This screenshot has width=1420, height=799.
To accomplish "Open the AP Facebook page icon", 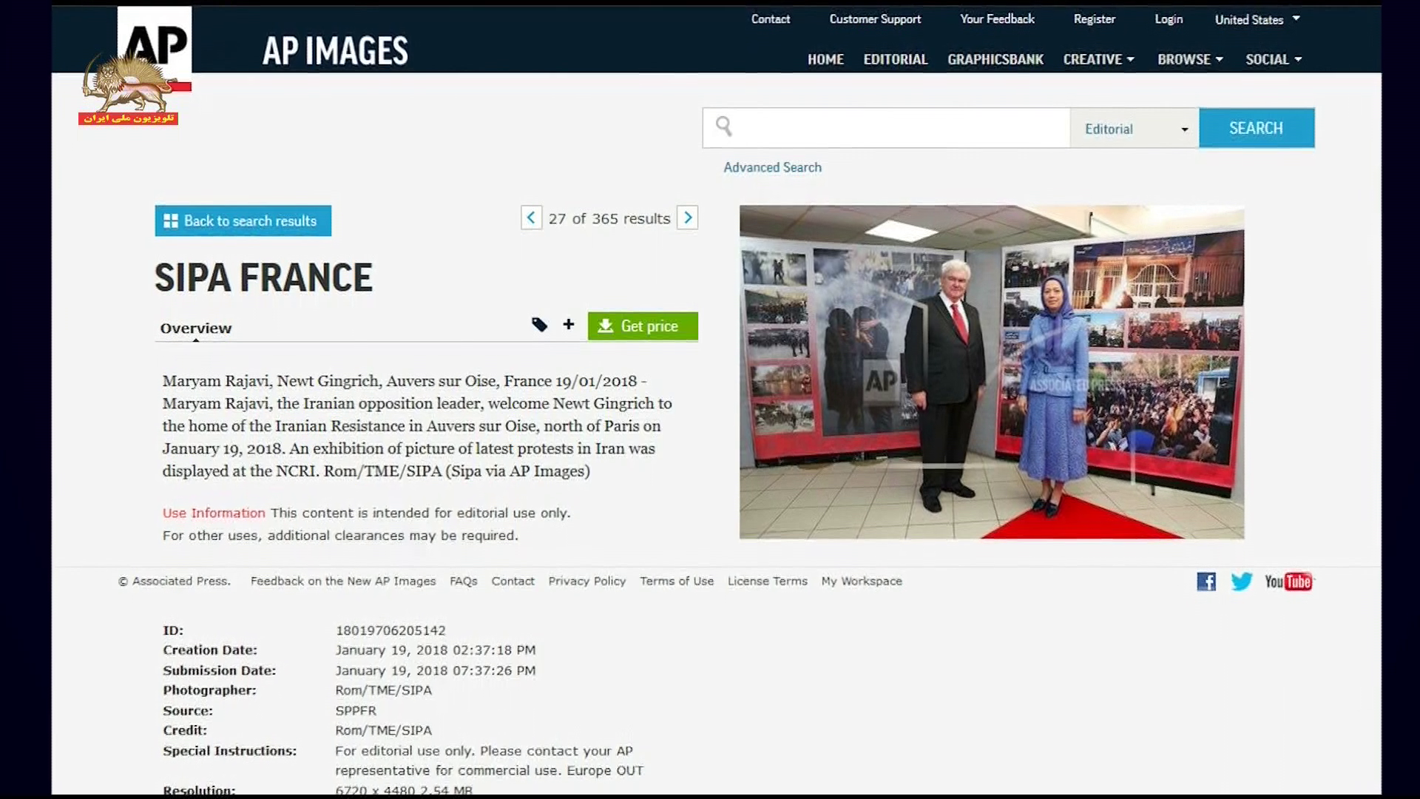I will (x=1206, y=581).
